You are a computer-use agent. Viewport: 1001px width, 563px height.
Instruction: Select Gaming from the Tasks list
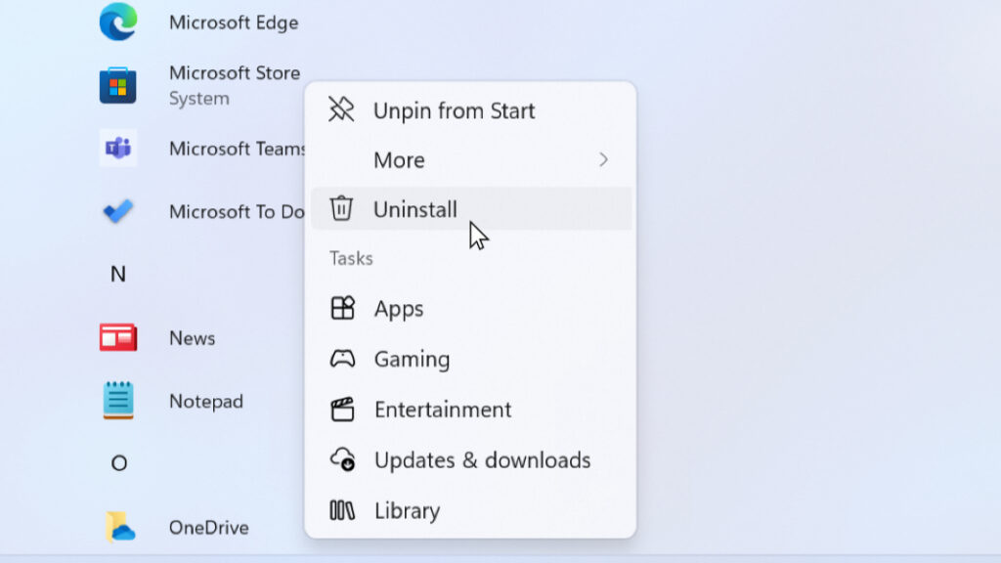[x=412, y=359]
